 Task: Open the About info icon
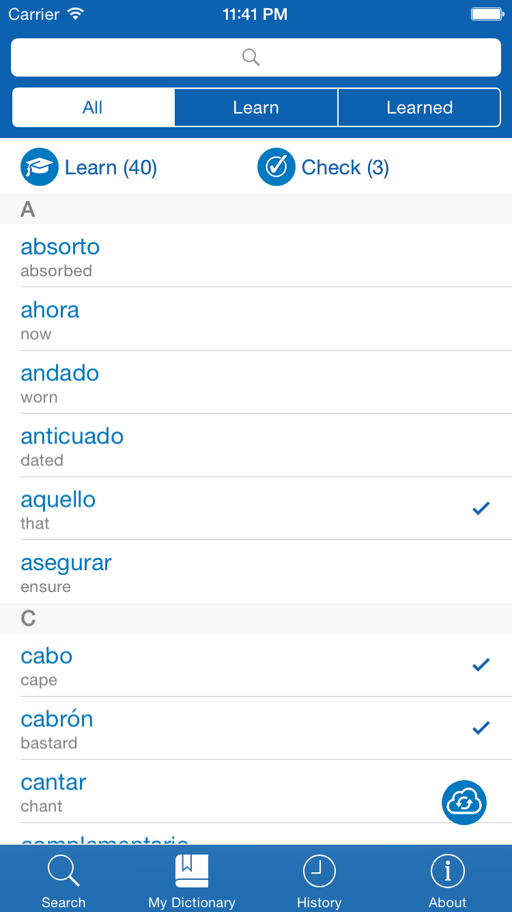coord(447,872)
